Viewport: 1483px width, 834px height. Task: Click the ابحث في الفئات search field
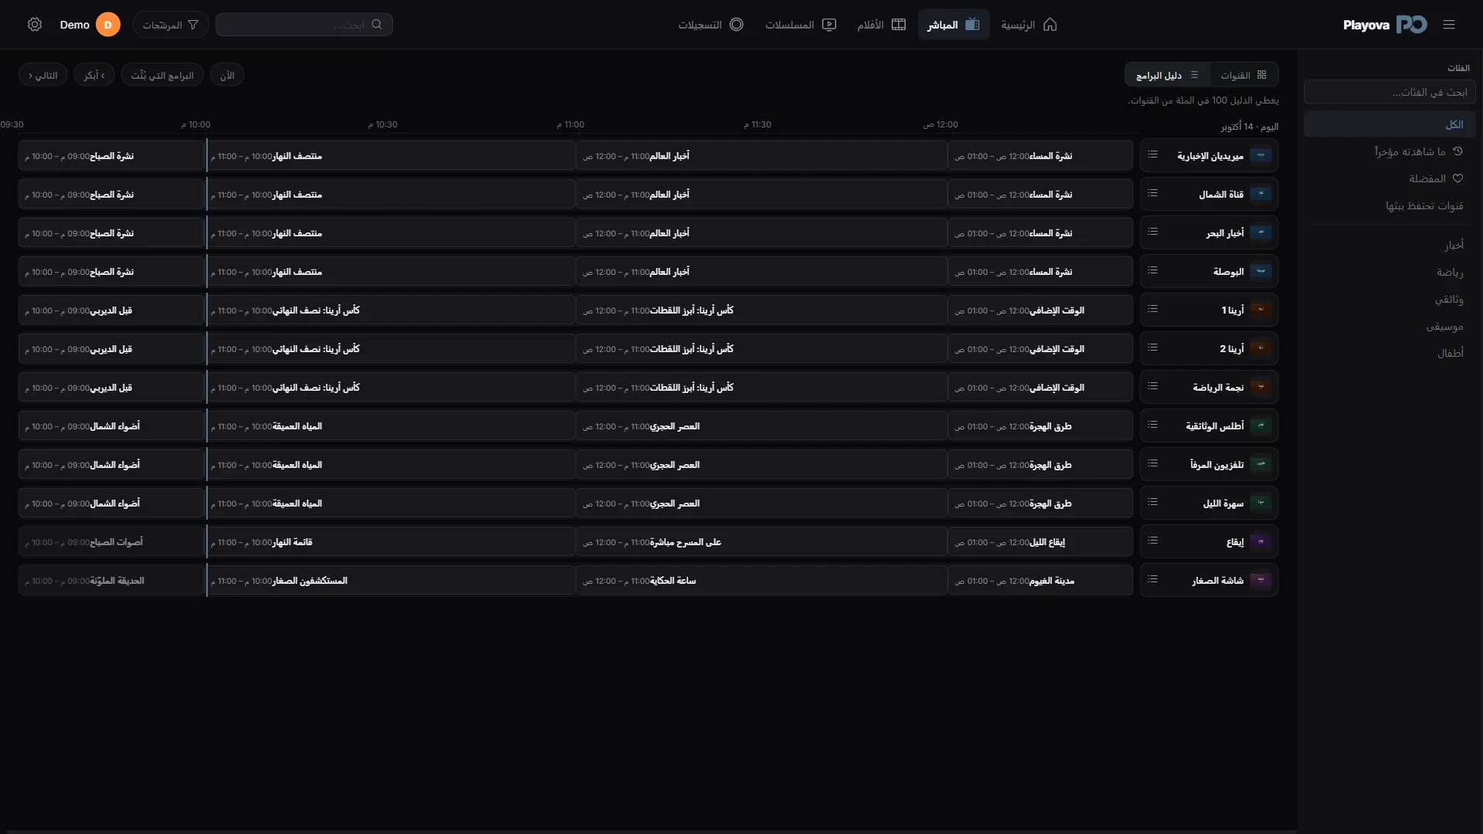pos(1390,92)
